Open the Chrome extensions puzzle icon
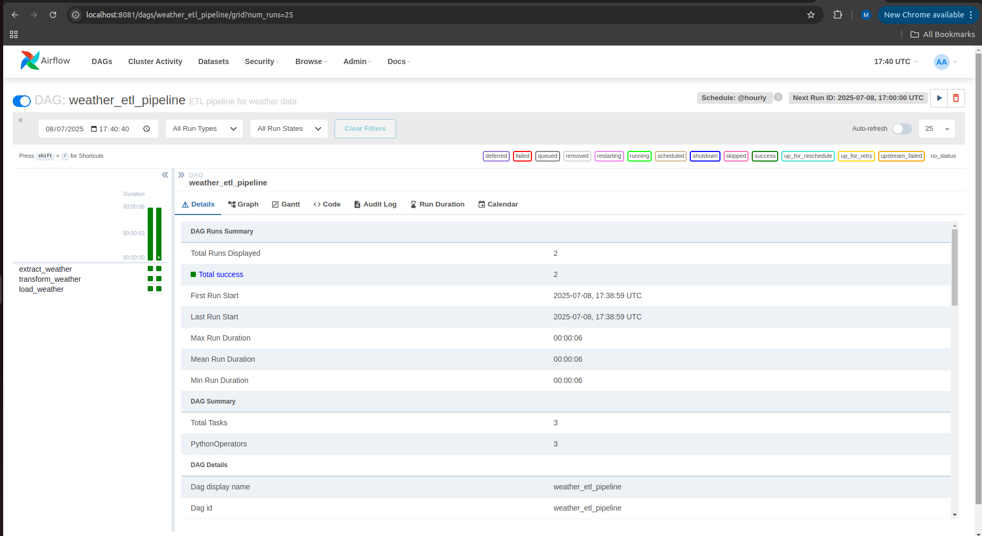The width and height of the screenshot is (982, 536). (837, 15)
